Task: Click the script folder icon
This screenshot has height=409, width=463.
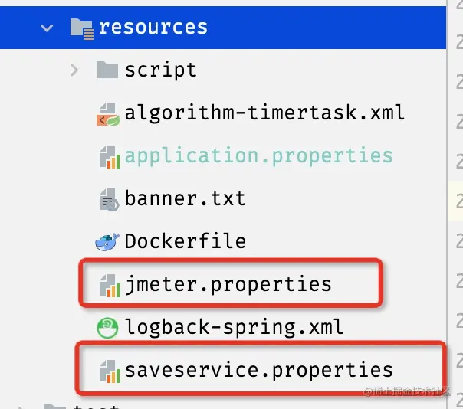Action: point(107,70)
